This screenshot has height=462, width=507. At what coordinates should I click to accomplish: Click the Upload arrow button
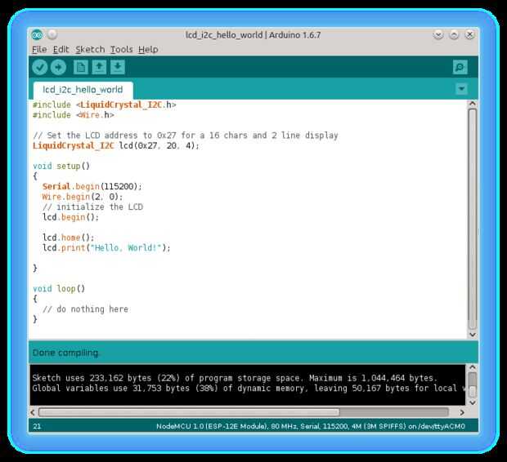pos(59,67)
